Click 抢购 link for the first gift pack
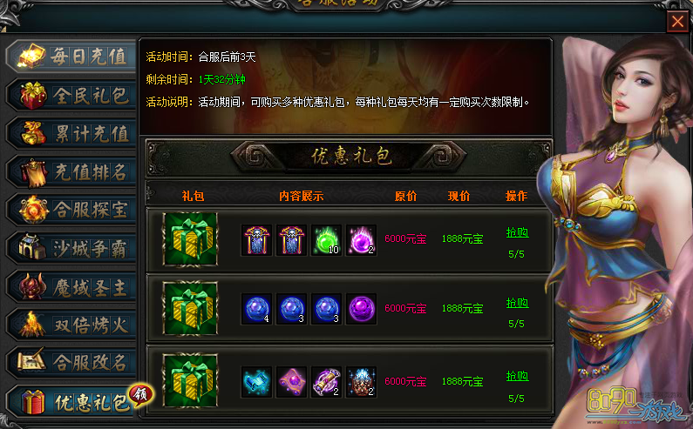This screenshot has height=429, width=693. tap(517, 232)
